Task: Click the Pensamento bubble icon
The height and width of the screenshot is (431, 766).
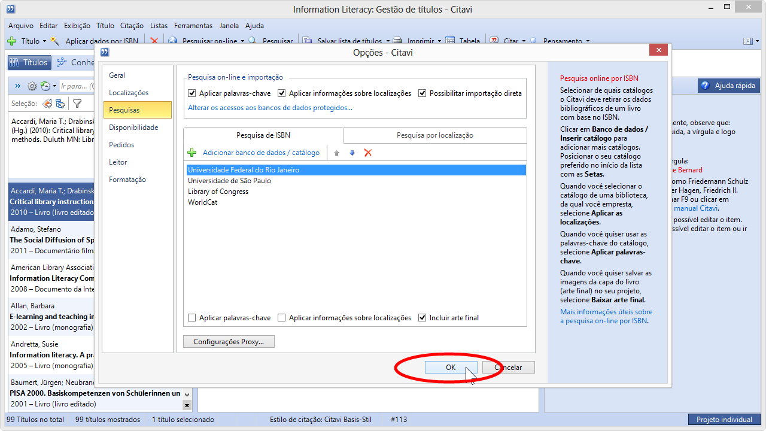Action: 534,41
